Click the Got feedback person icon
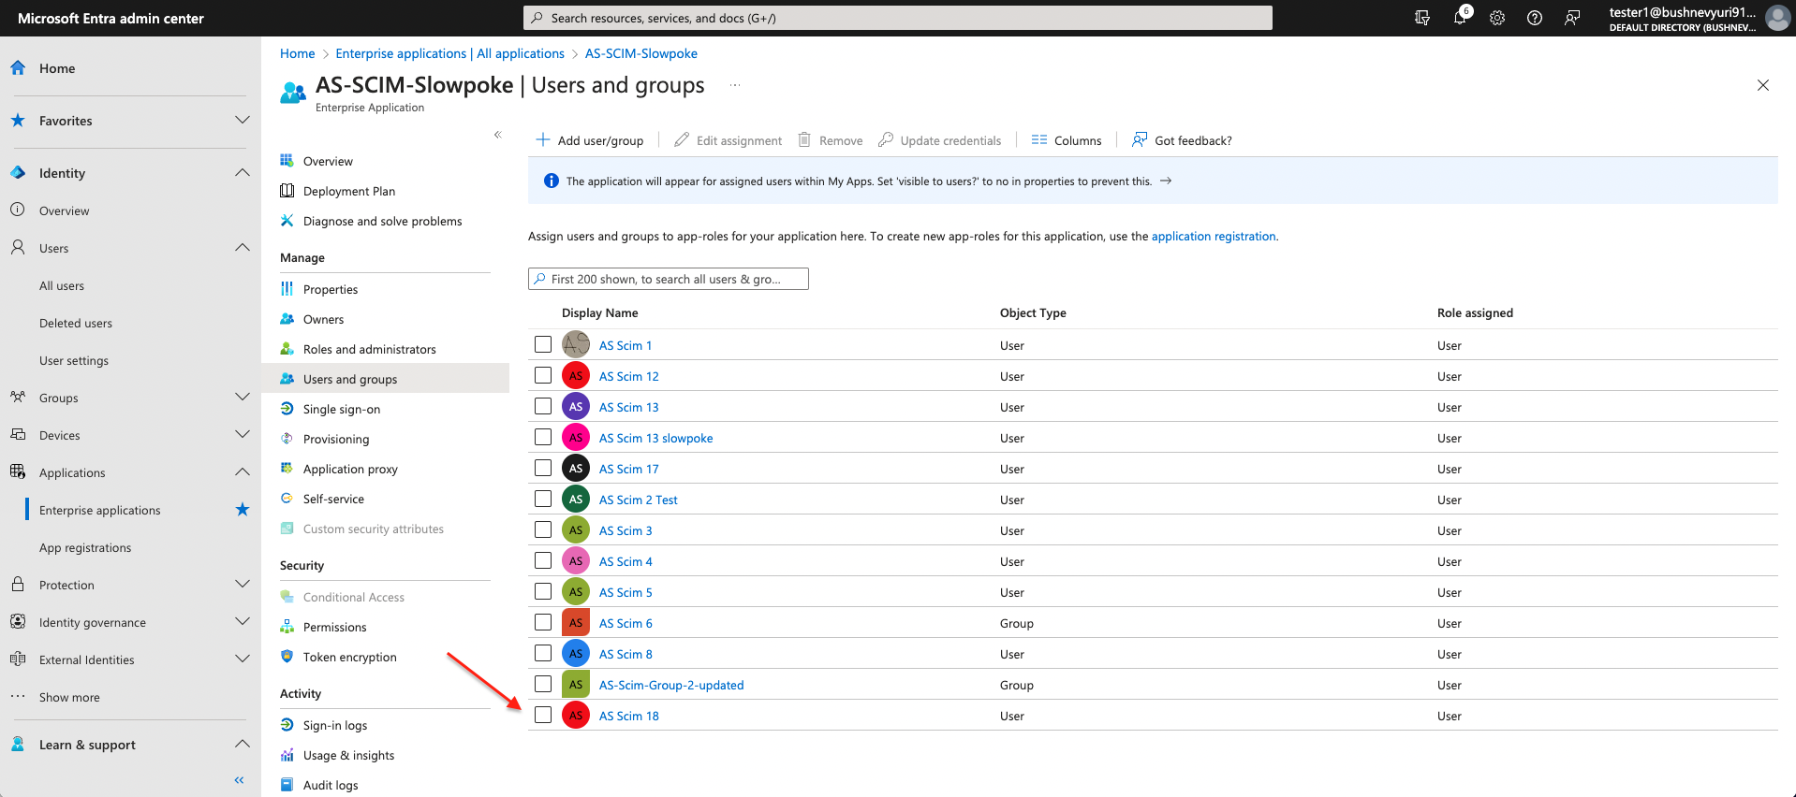 pos(1140,139)
